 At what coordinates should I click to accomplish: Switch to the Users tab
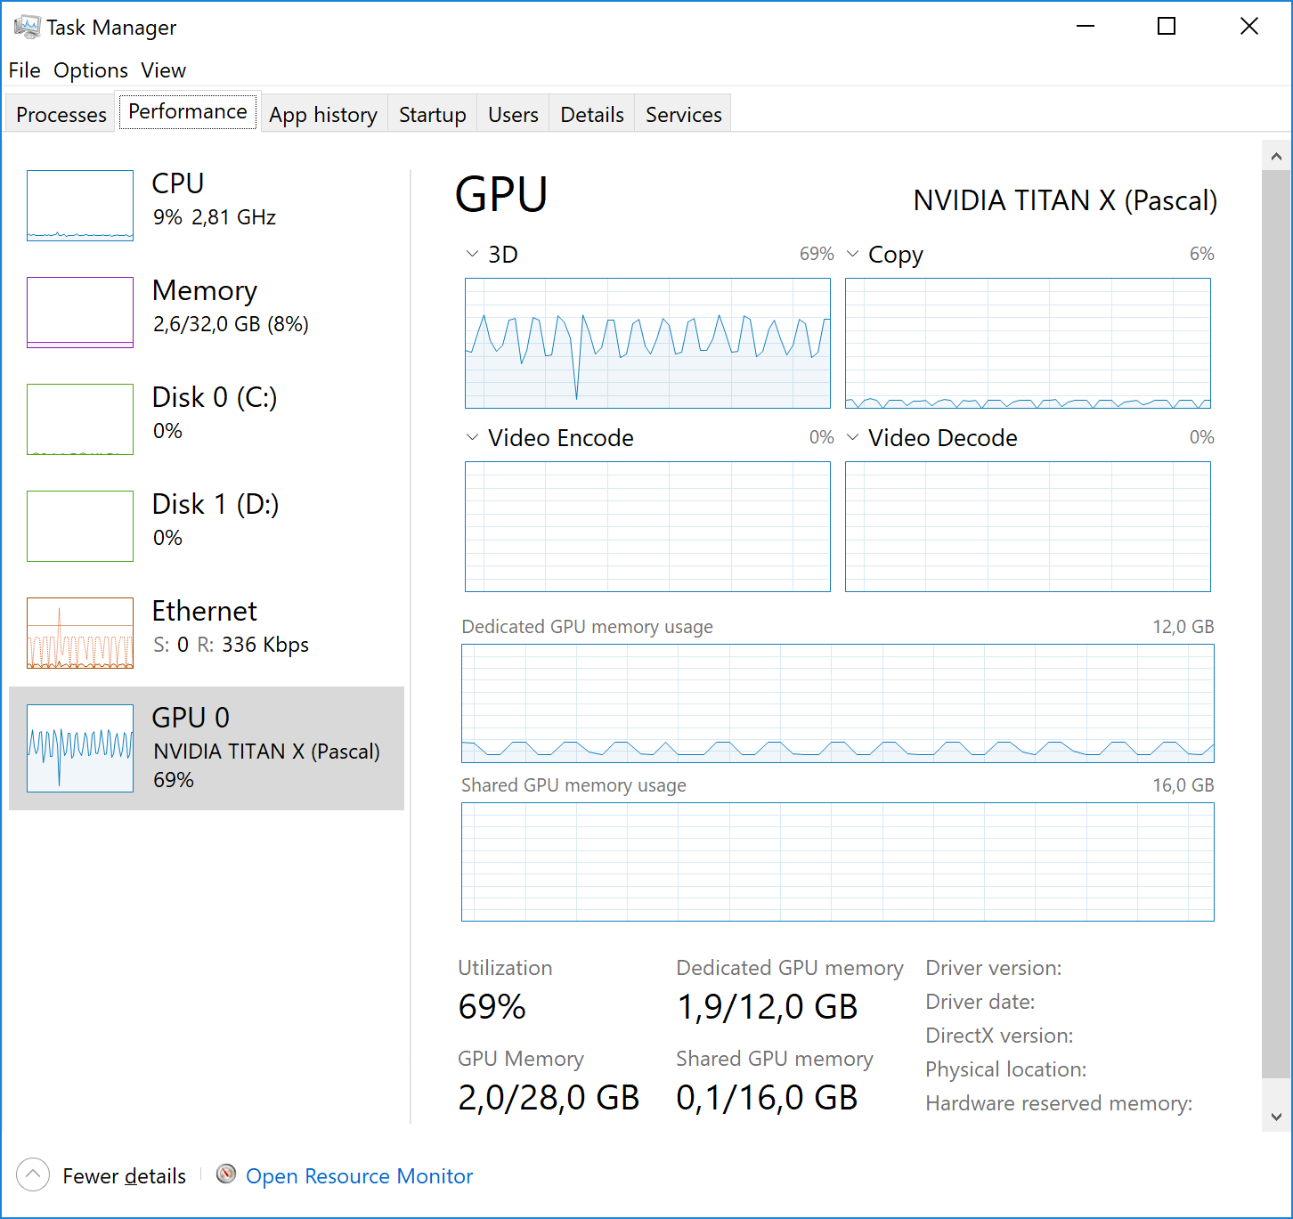(x=513, y=115)
